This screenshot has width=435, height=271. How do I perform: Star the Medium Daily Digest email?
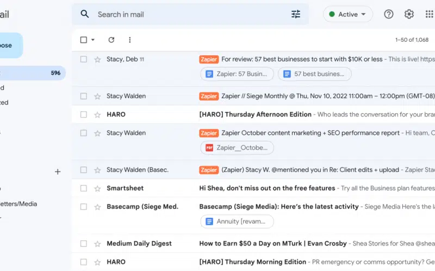coord(97,243)
